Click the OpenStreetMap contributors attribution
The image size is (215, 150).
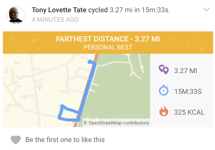click(116, 123)
